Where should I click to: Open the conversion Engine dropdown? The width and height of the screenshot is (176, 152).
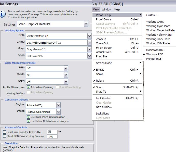pos(43,105)
